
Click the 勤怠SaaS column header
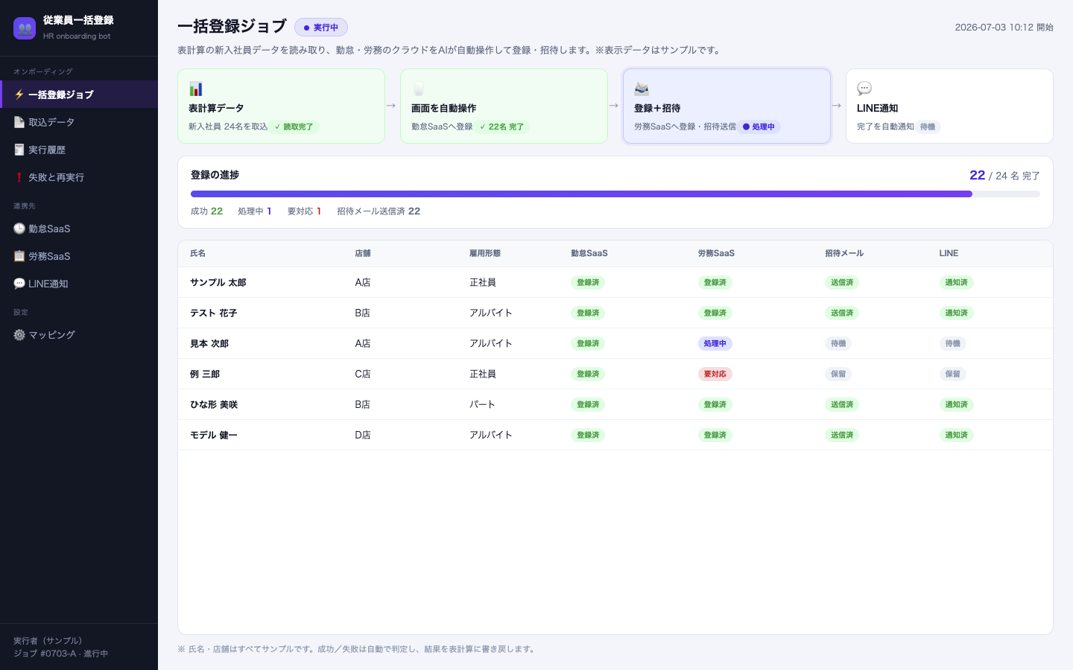pyautogui.click(x=589, y=253)
